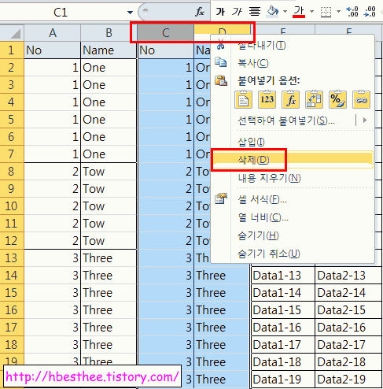The image size is (383, 389).
Task: Click the cell borders icon
Action: [326, 12]
